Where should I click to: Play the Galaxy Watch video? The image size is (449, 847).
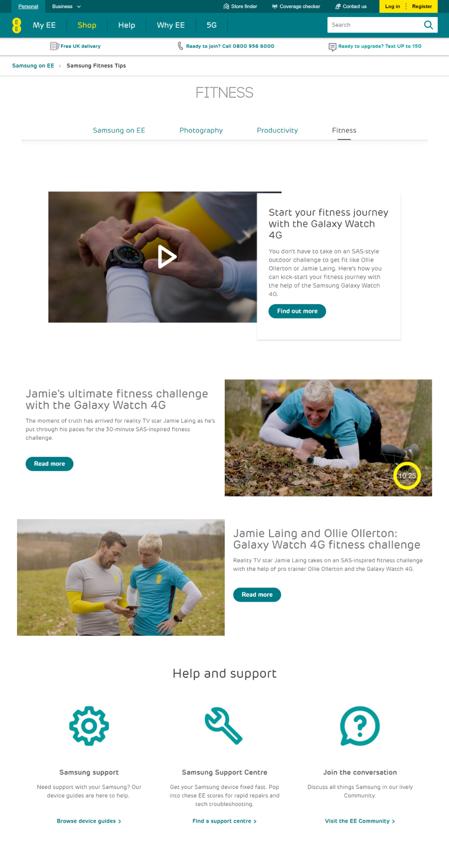tap(167, 257)
